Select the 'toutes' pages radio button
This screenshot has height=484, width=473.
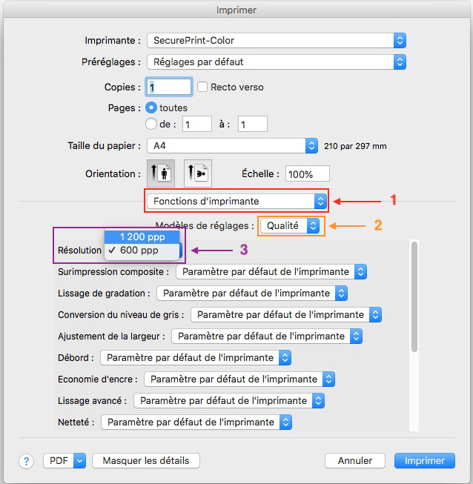[x=151, y=107]
